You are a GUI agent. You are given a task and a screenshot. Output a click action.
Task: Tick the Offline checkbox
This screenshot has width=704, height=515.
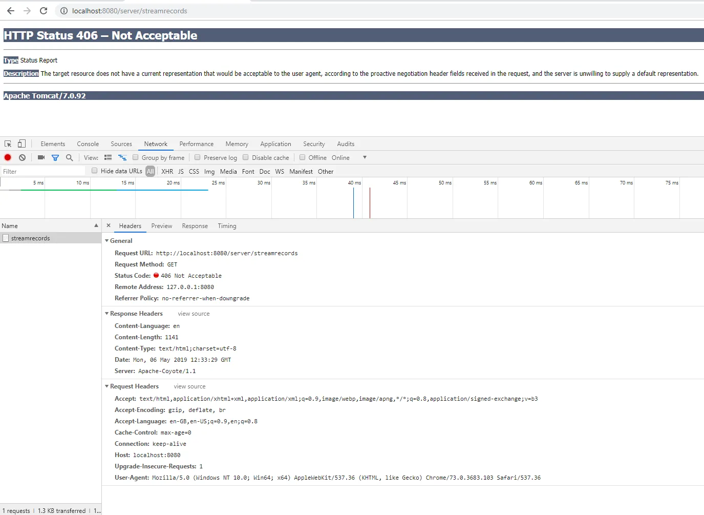(303, 157)
